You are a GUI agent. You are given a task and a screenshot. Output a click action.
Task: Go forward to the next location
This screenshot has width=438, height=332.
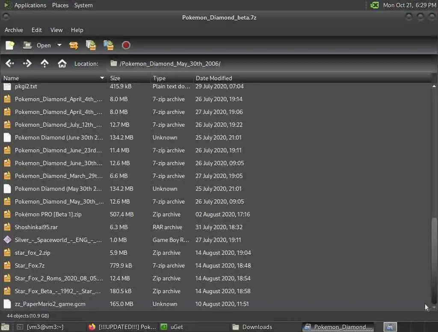pyautogui.click(x=27, y=64)
